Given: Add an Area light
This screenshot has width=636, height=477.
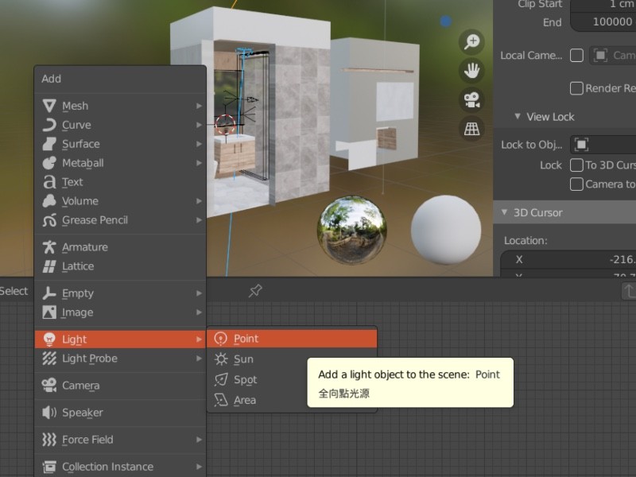Looking at the screenshot, I should pyautogui.click(x=244, y=401).
